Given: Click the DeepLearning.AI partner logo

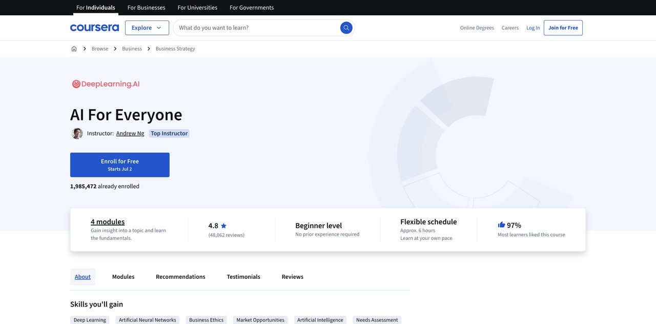Looking at the screenshot, I should pos(106,84).
